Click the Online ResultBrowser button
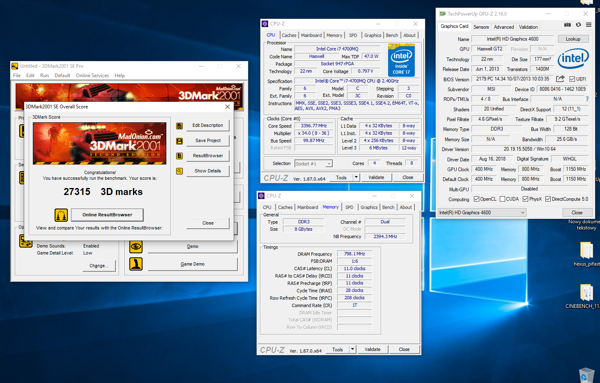Viewport: 600px width, 383px height. pos(107,215)
